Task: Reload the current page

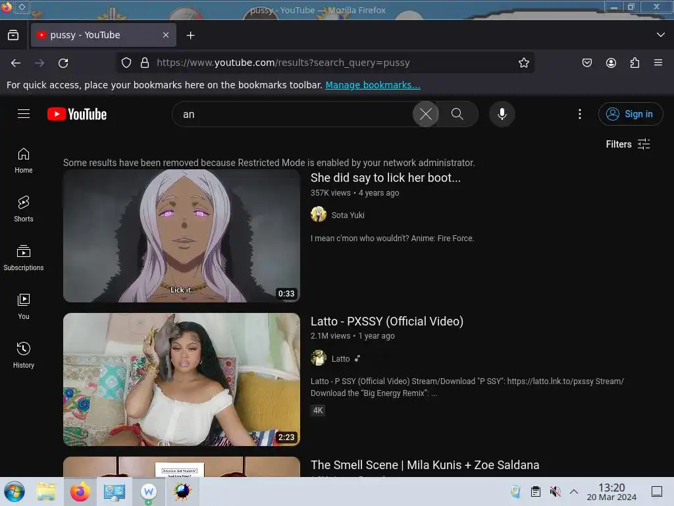Action: (x=63, y=63)
